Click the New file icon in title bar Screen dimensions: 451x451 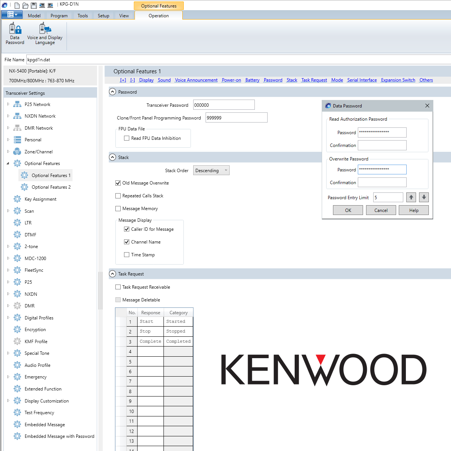click(x=17, y=5)
